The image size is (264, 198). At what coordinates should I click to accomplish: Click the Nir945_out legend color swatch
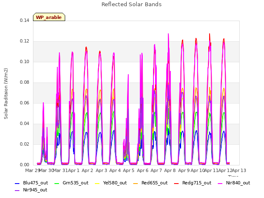point(17,191)
